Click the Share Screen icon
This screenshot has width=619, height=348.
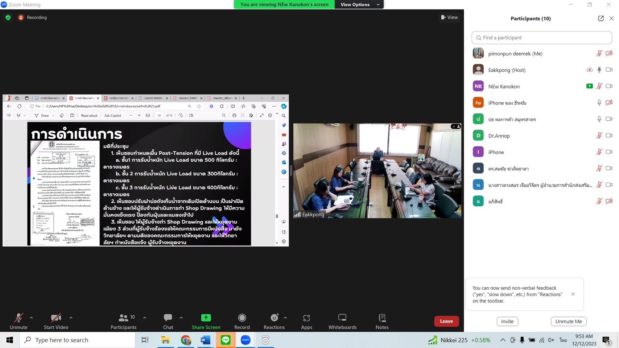(206, 318)
